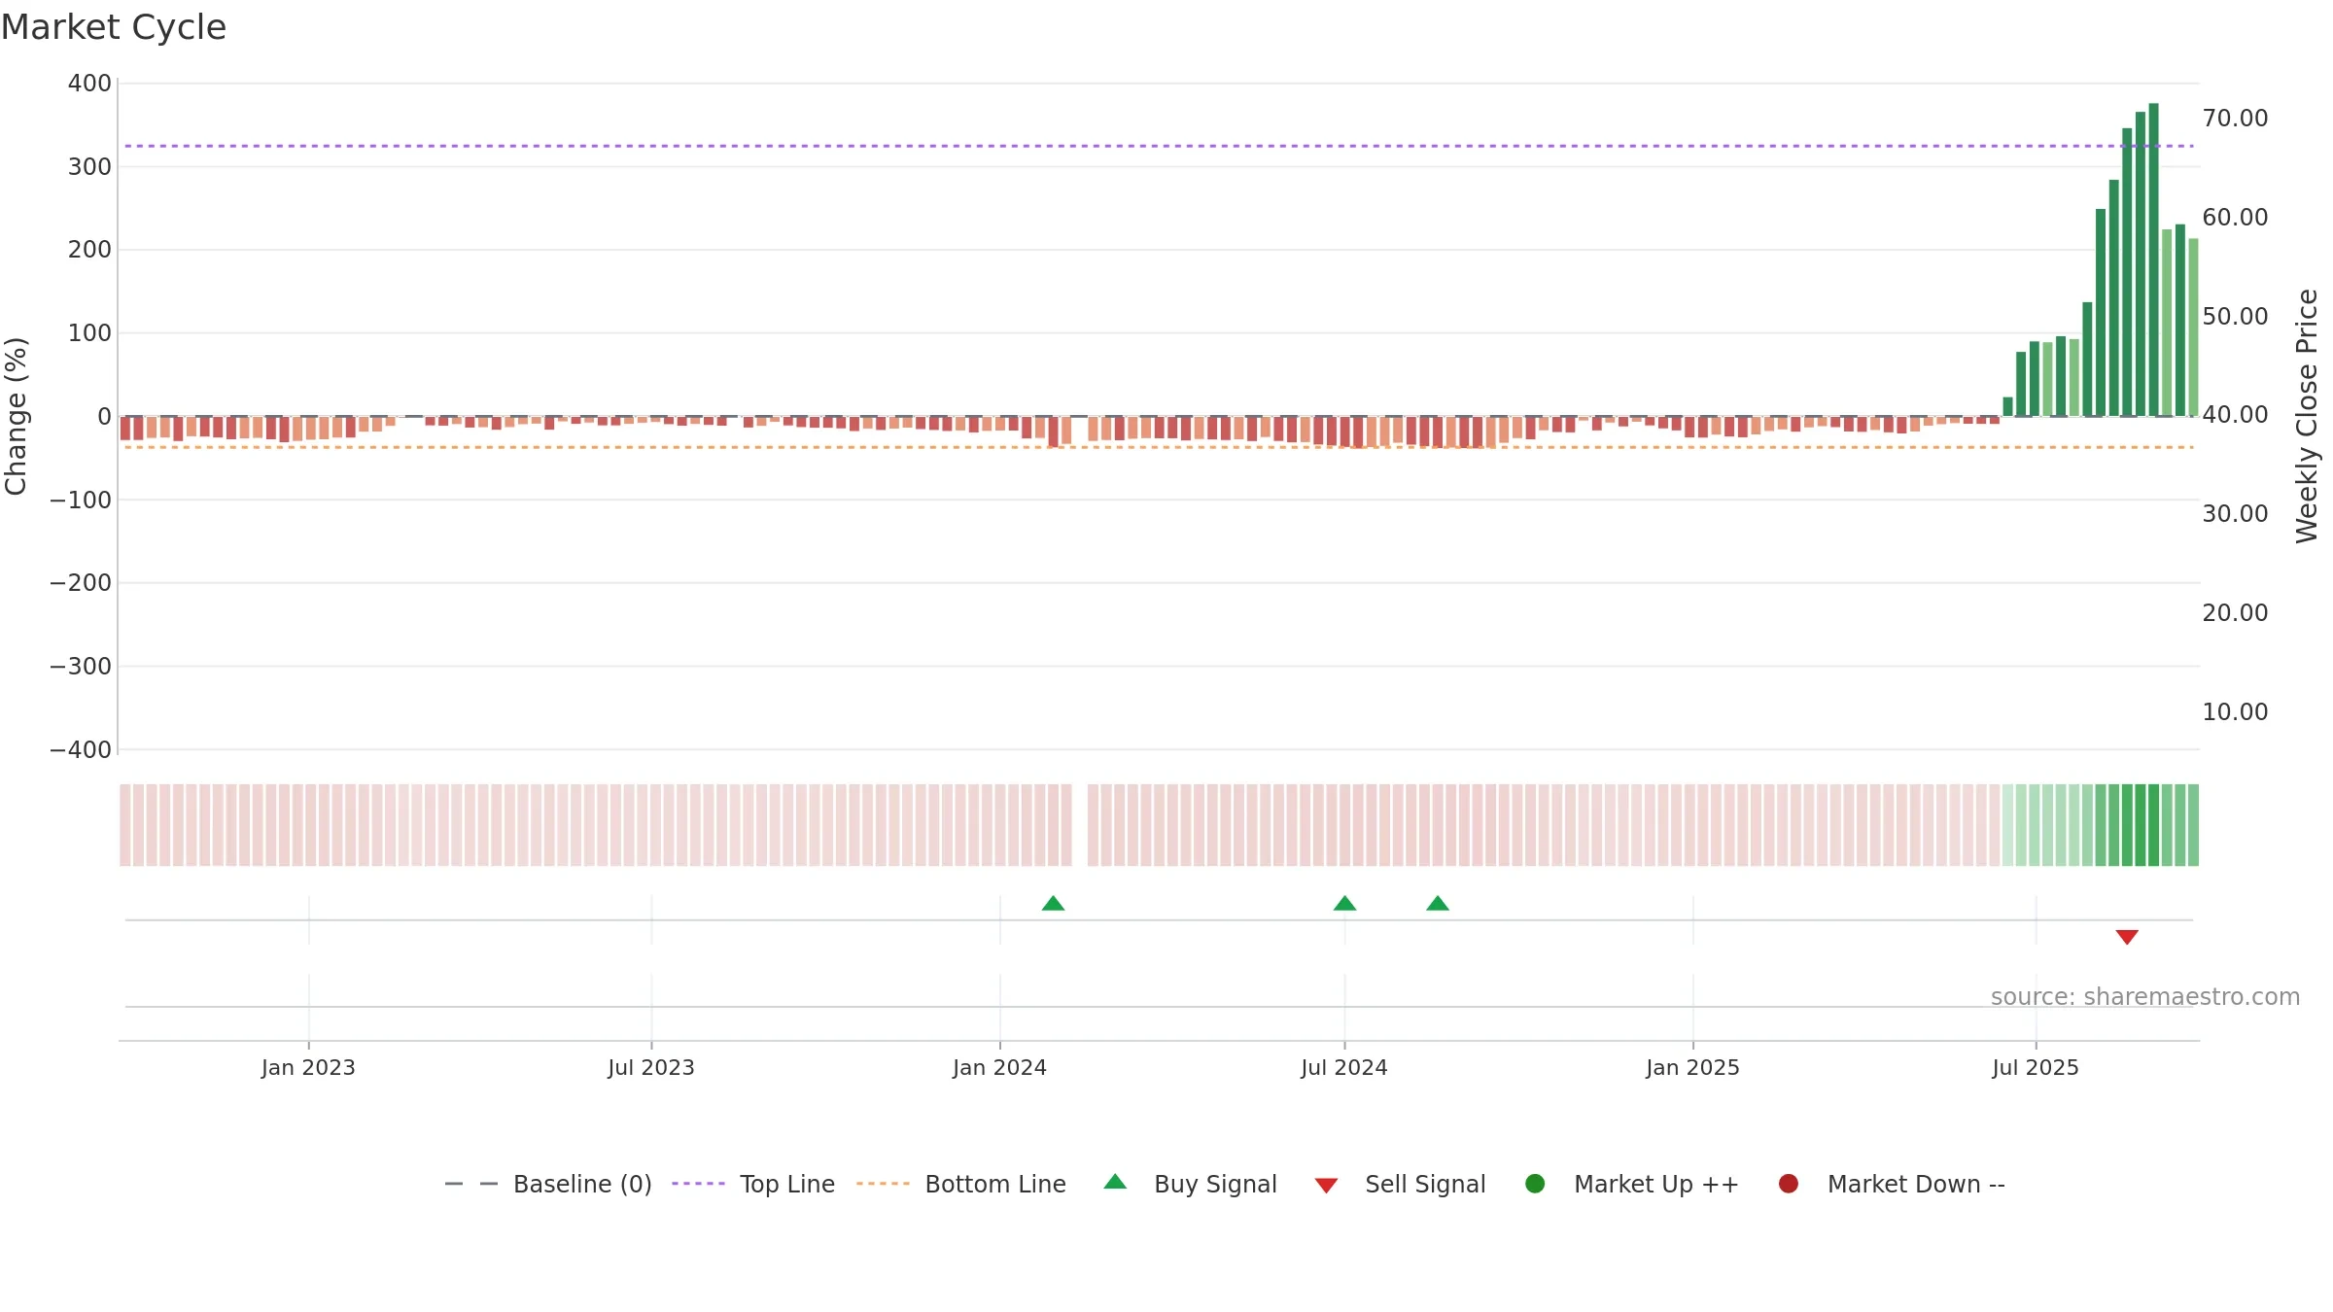
Task: Click the buy signal marker at Jul 2024
Action: [x=1344, y=904]
